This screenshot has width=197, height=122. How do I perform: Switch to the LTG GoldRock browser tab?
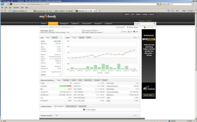pyautogui.click(x=65, y=11)
